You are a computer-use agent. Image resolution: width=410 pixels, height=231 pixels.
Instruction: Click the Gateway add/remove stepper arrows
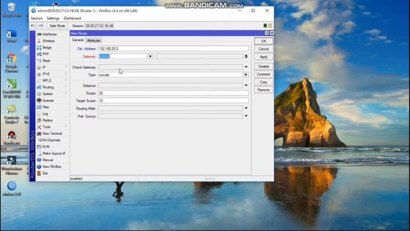pyautogui.click(x=246, y=56)
